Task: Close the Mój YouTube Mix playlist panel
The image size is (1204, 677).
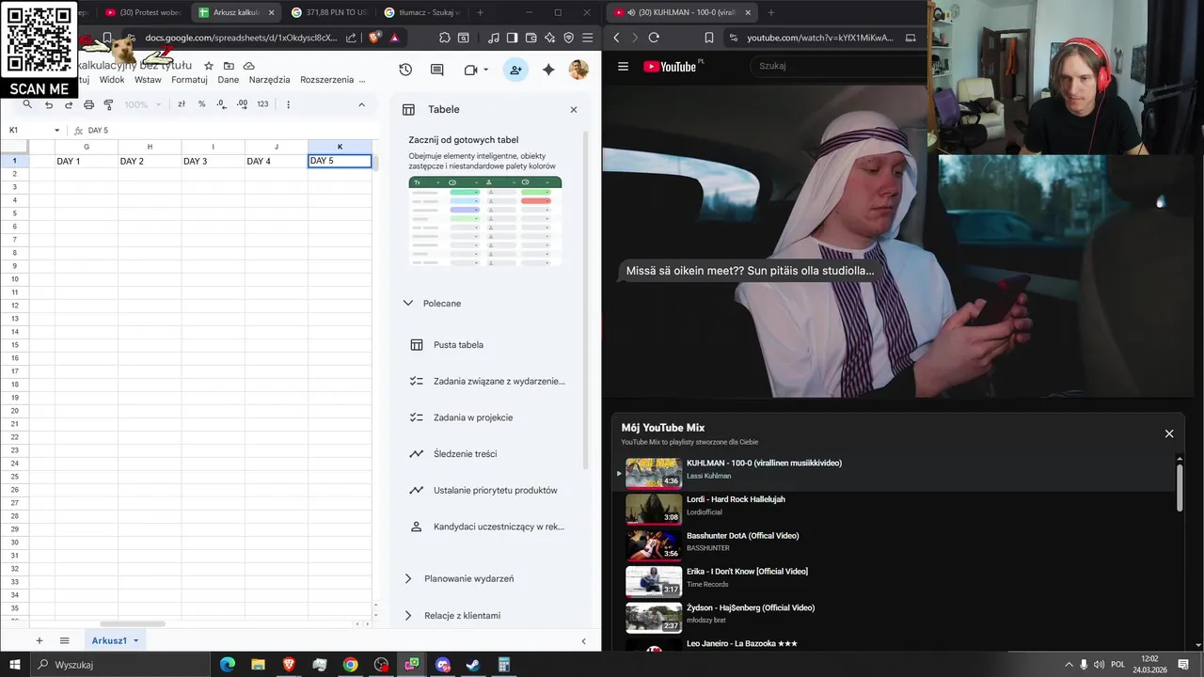Action: [1169, 433]
